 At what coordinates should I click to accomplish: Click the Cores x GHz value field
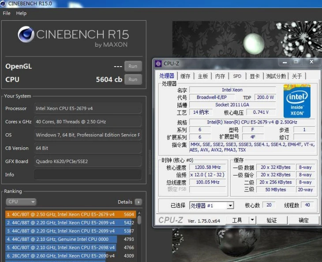tap(88, 122)
